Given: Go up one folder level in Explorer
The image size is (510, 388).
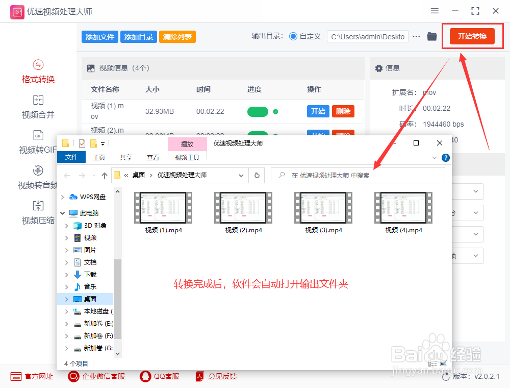Looking at the screenshot, I should pyautogui.click(x=105, y=176).
